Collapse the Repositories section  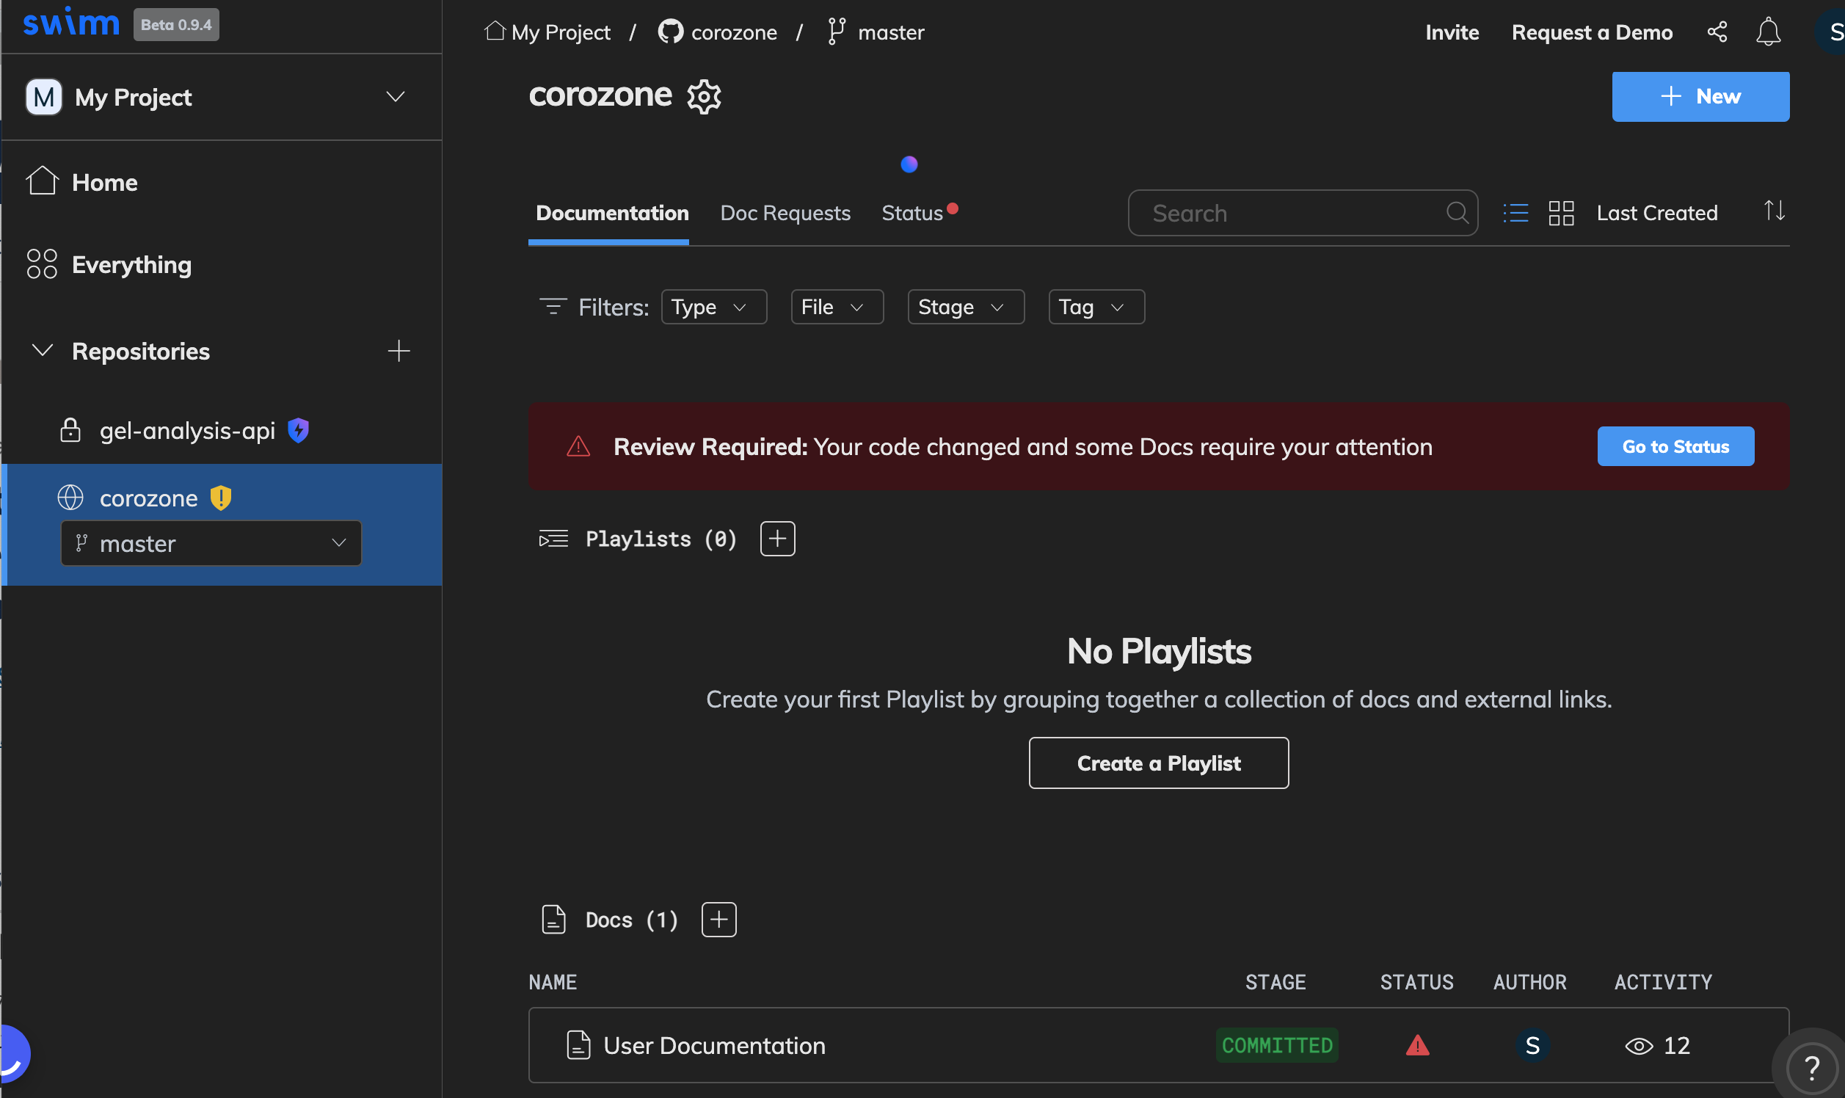coord(42,350)
